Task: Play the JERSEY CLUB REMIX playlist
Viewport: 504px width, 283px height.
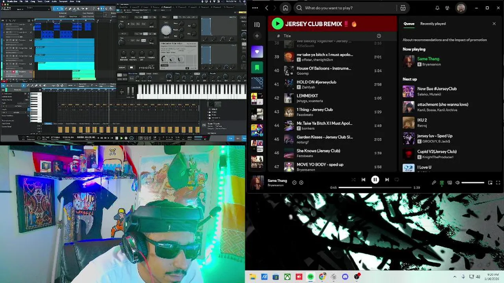Action: pos(278,24)
